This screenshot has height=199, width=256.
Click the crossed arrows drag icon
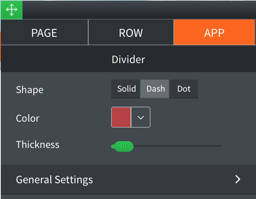pos(12,10)
